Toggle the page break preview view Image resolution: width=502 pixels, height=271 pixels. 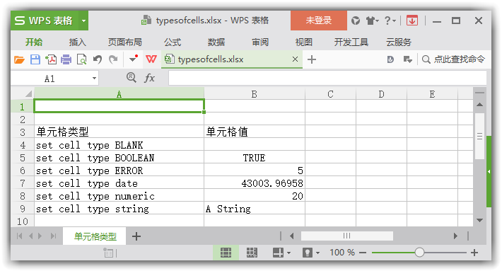click(252, 253)
